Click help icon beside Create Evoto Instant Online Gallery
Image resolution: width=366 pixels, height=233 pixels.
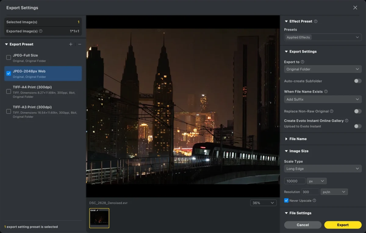click(347, 121)
